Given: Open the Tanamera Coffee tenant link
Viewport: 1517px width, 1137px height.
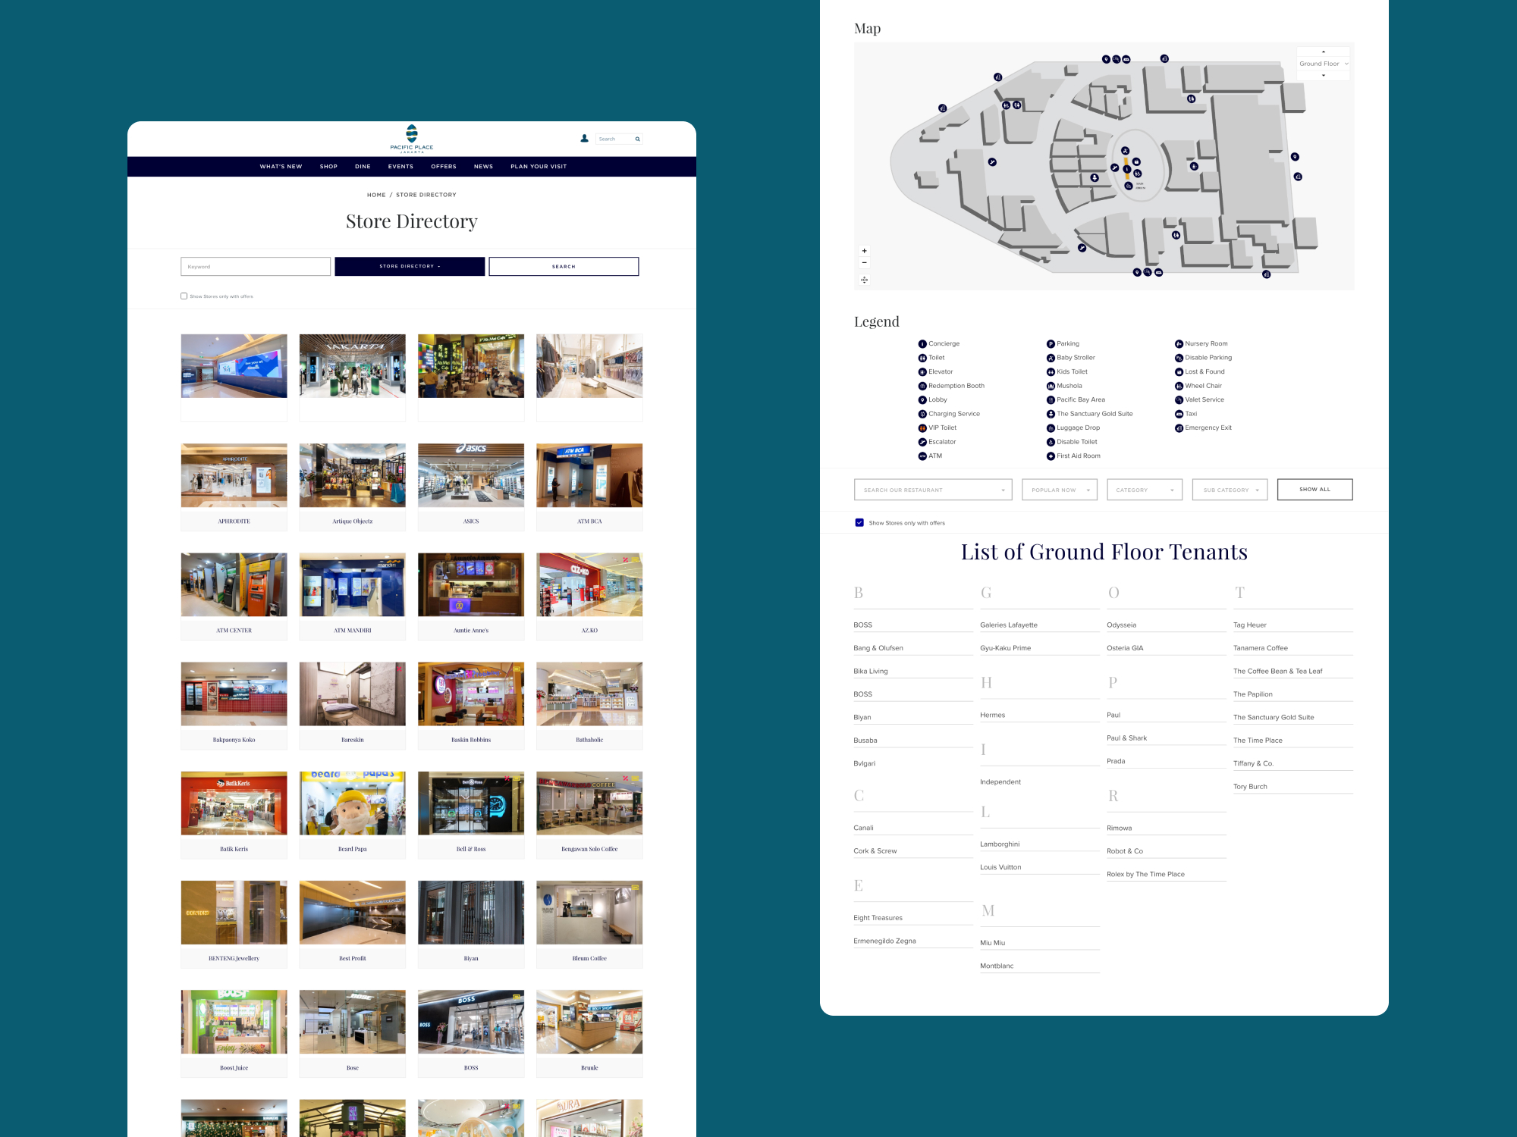Looking at the screenshot, I should coord(1261,648).
